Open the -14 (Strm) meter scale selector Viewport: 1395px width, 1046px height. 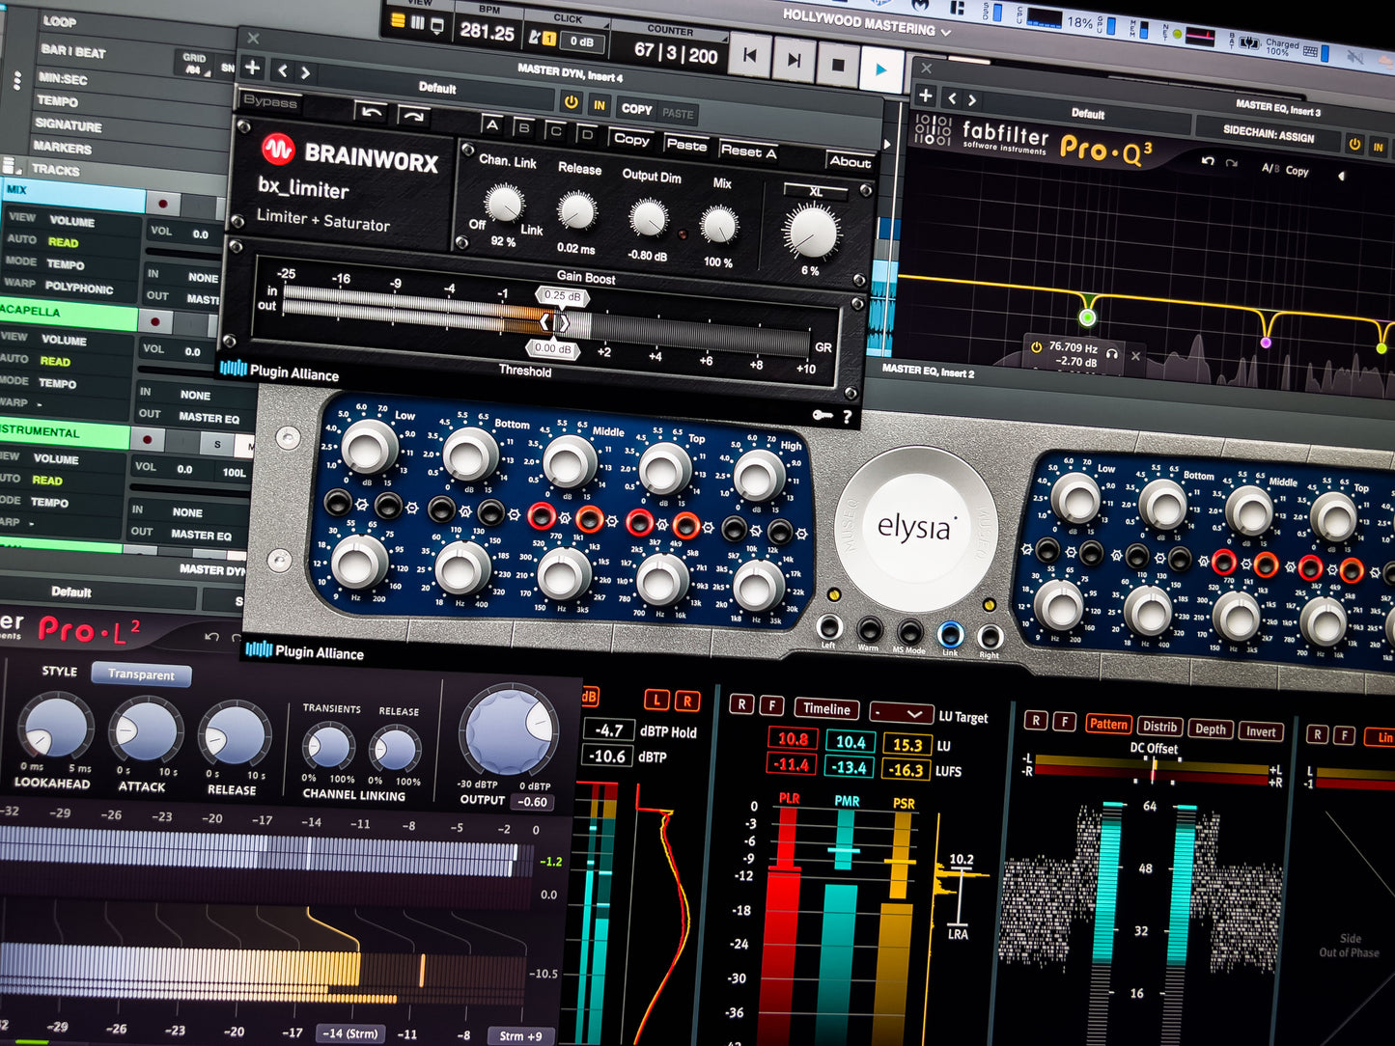tap(349, 1032)
